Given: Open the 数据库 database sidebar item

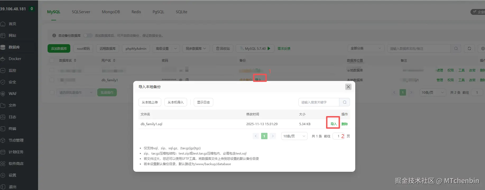Looking at the screenshot, I should point(14,47).
